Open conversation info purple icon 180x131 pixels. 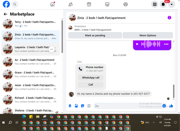point(169,18)
